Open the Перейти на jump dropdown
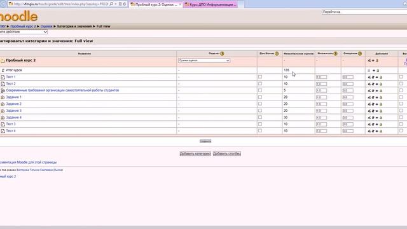The height and width of the screenshot is (229, 407). coord(364,12)
